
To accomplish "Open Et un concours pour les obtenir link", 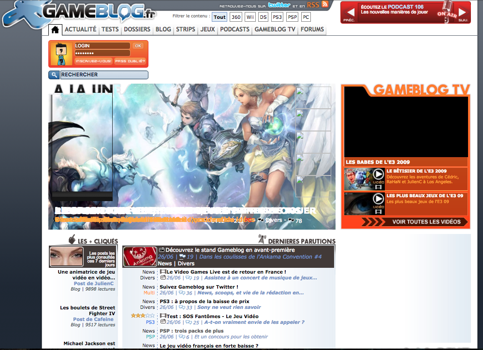I will click(x=231, y=337).
